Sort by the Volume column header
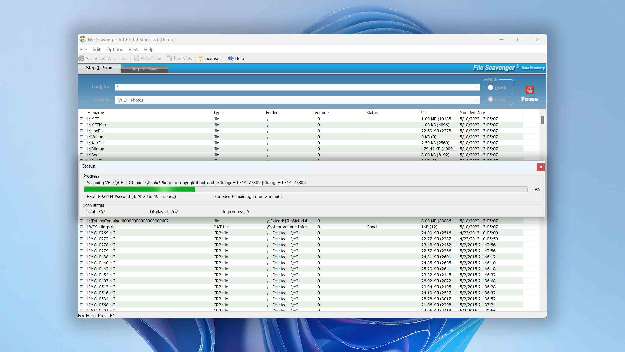Image resolution: width=625 pixels, height=352 pixels. tap(321, 113)
